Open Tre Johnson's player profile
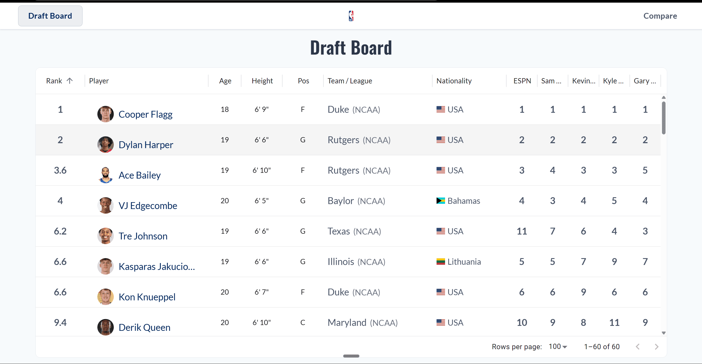This screenshot has width=702, height=364. [x=143, y=236]
